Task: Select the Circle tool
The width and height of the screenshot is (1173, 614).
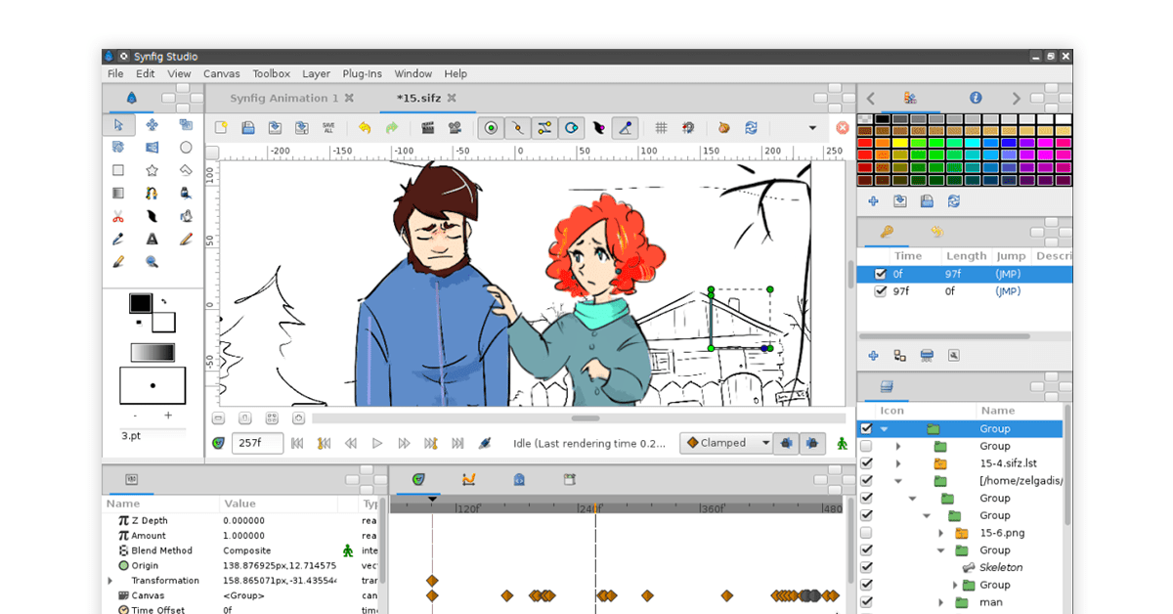Action: [x=186, y=147]
